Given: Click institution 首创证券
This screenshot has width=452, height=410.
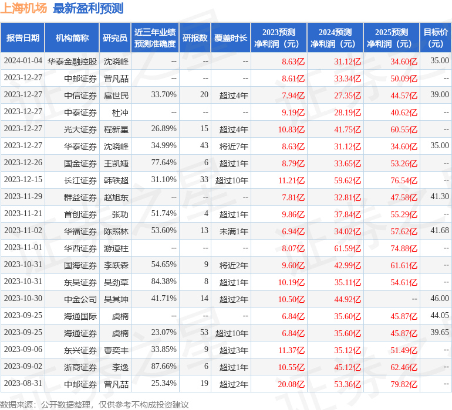Looking at the screenshot, I should (x=80, y=214).
